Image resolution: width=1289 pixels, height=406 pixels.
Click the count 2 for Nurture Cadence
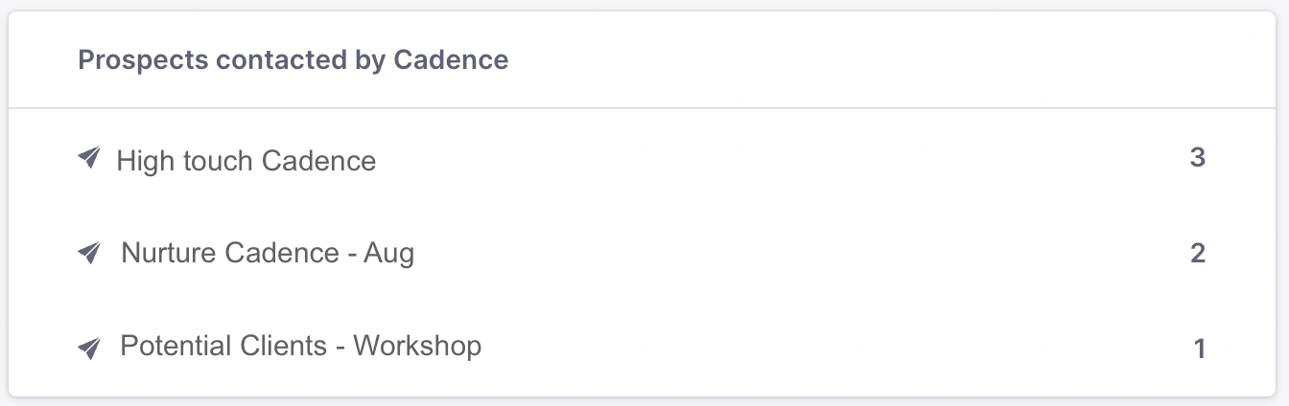point(1197,253)
